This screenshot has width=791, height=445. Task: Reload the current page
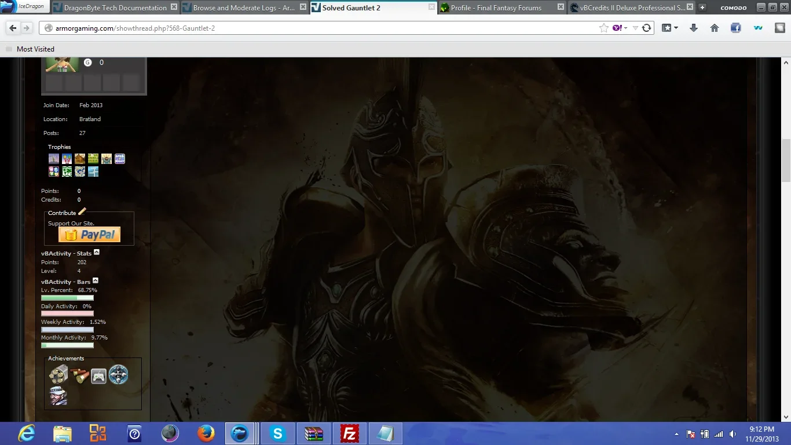click(x=647, y=28)
